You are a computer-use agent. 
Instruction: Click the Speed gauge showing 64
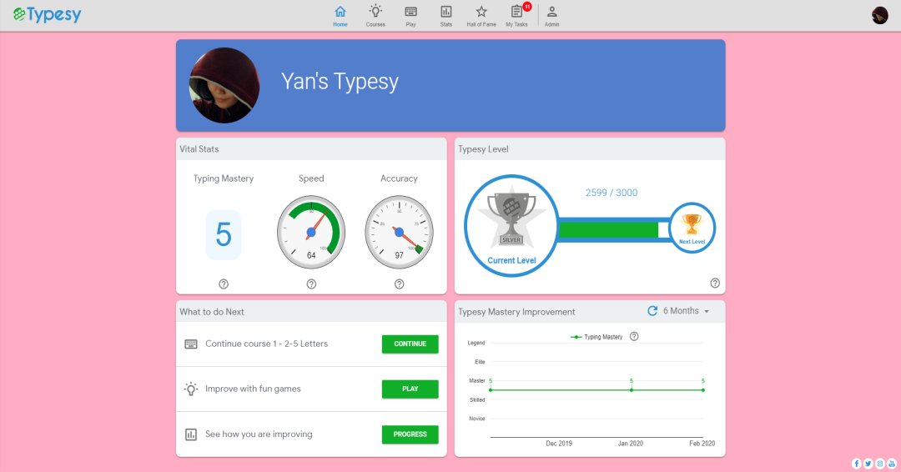311,232
